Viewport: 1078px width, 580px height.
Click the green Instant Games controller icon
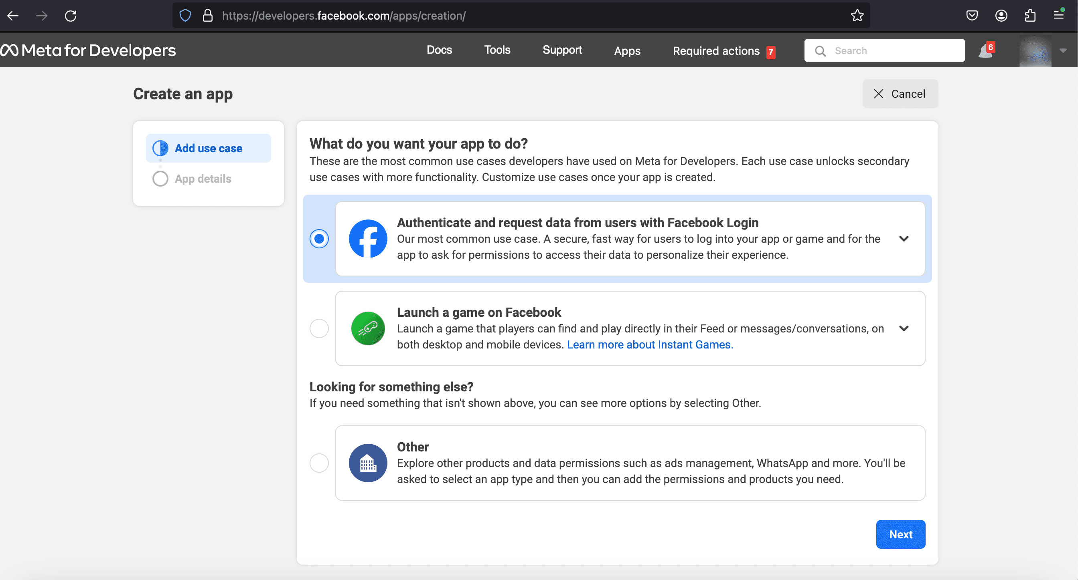[x=368, y=328]
